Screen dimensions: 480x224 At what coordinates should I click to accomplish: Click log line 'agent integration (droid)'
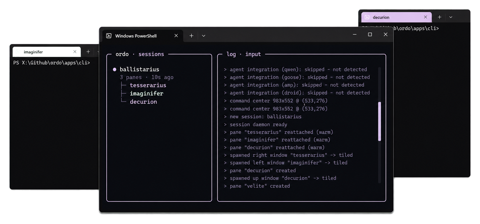click(297, 93)
